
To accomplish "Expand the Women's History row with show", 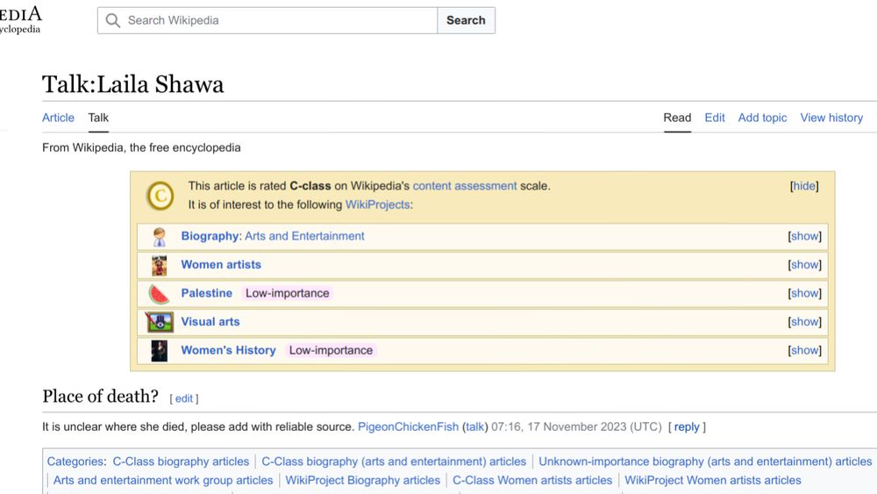I will point(805,351).
